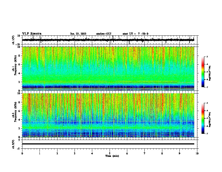
Task: Click the time axis tick label "5"
Action: pos(110,153)
